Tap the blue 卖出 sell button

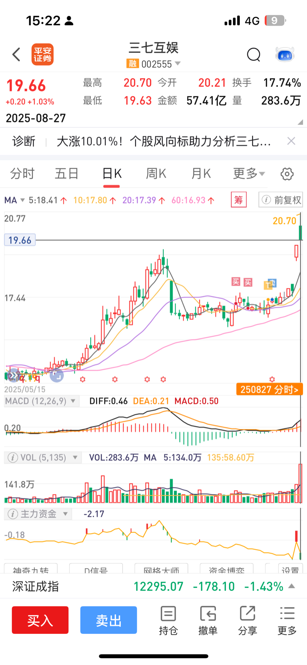pos(109,620)
